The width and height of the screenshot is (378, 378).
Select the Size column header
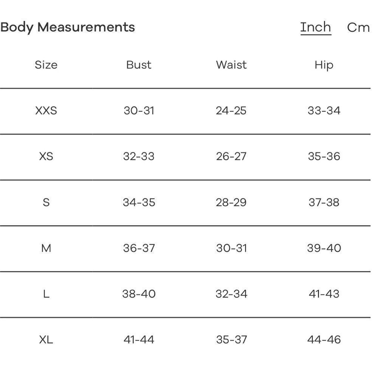tap(46, 65)
